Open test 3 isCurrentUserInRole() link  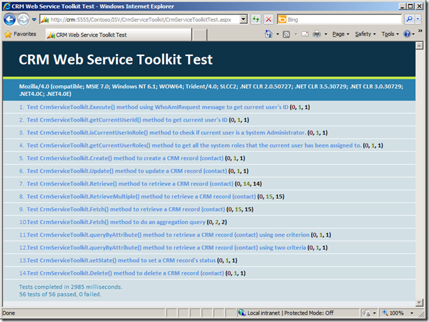click(x=166, y=133)
